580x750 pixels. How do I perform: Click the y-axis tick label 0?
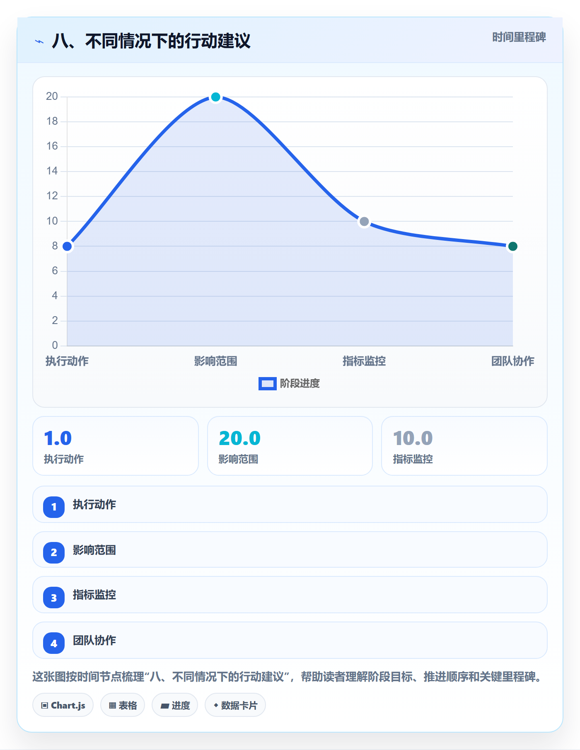55,345
